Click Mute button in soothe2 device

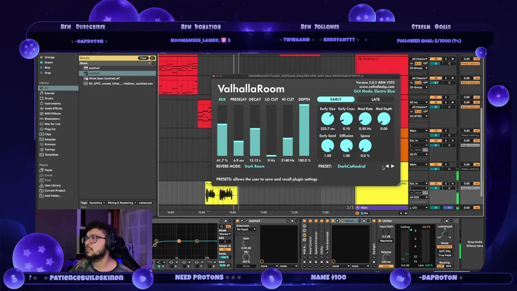(x=246, y=266)
